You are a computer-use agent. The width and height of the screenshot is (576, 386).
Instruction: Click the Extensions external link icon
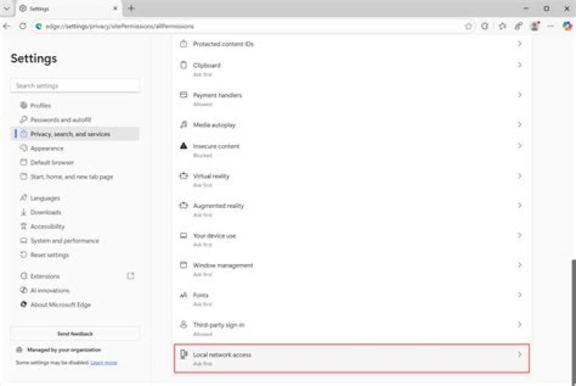130,276
